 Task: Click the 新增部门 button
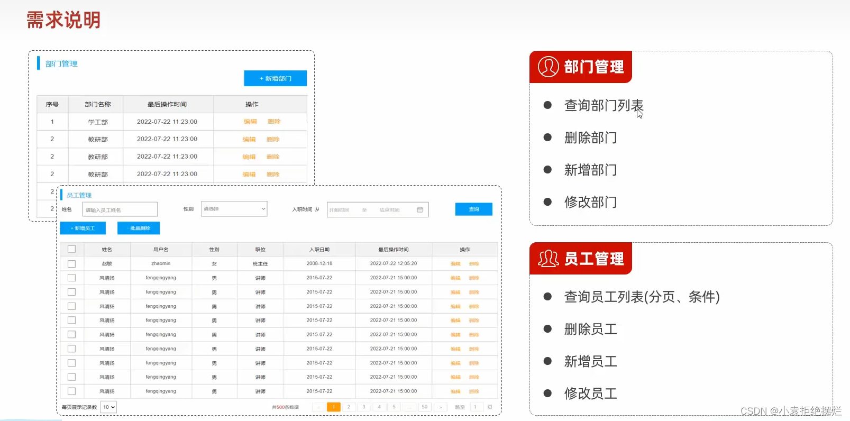275,78
